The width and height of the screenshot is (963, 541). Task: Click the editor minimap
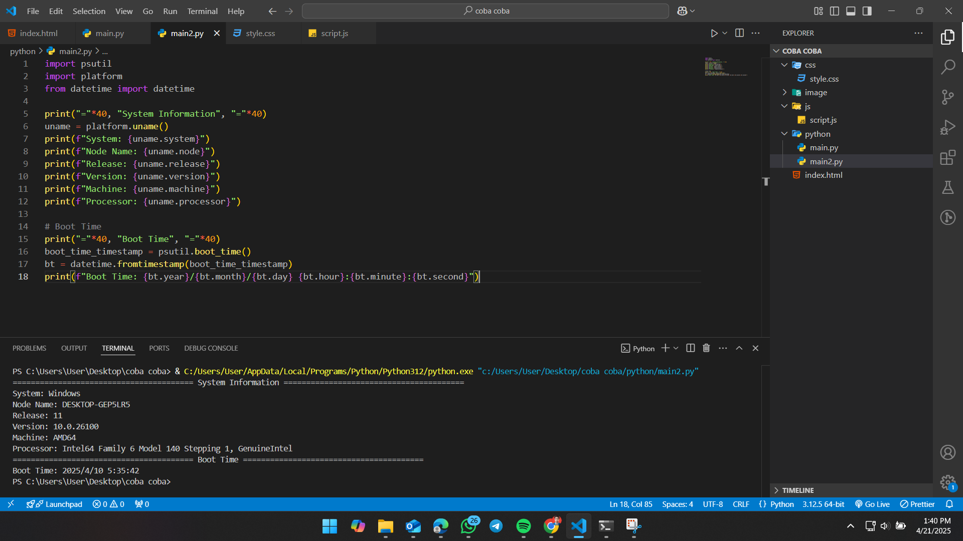coord(726,67)
